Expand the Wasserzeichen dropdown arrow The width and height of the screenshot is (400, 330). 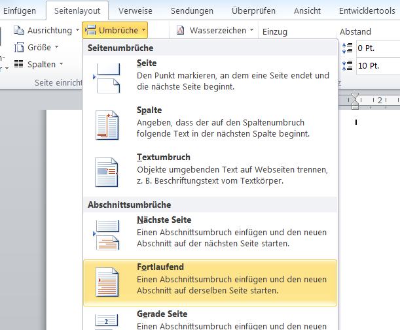252,30
